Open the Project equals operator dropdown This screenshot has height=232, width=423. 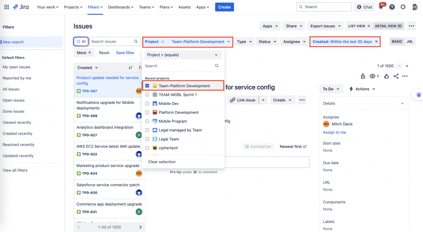pos(183,55)
